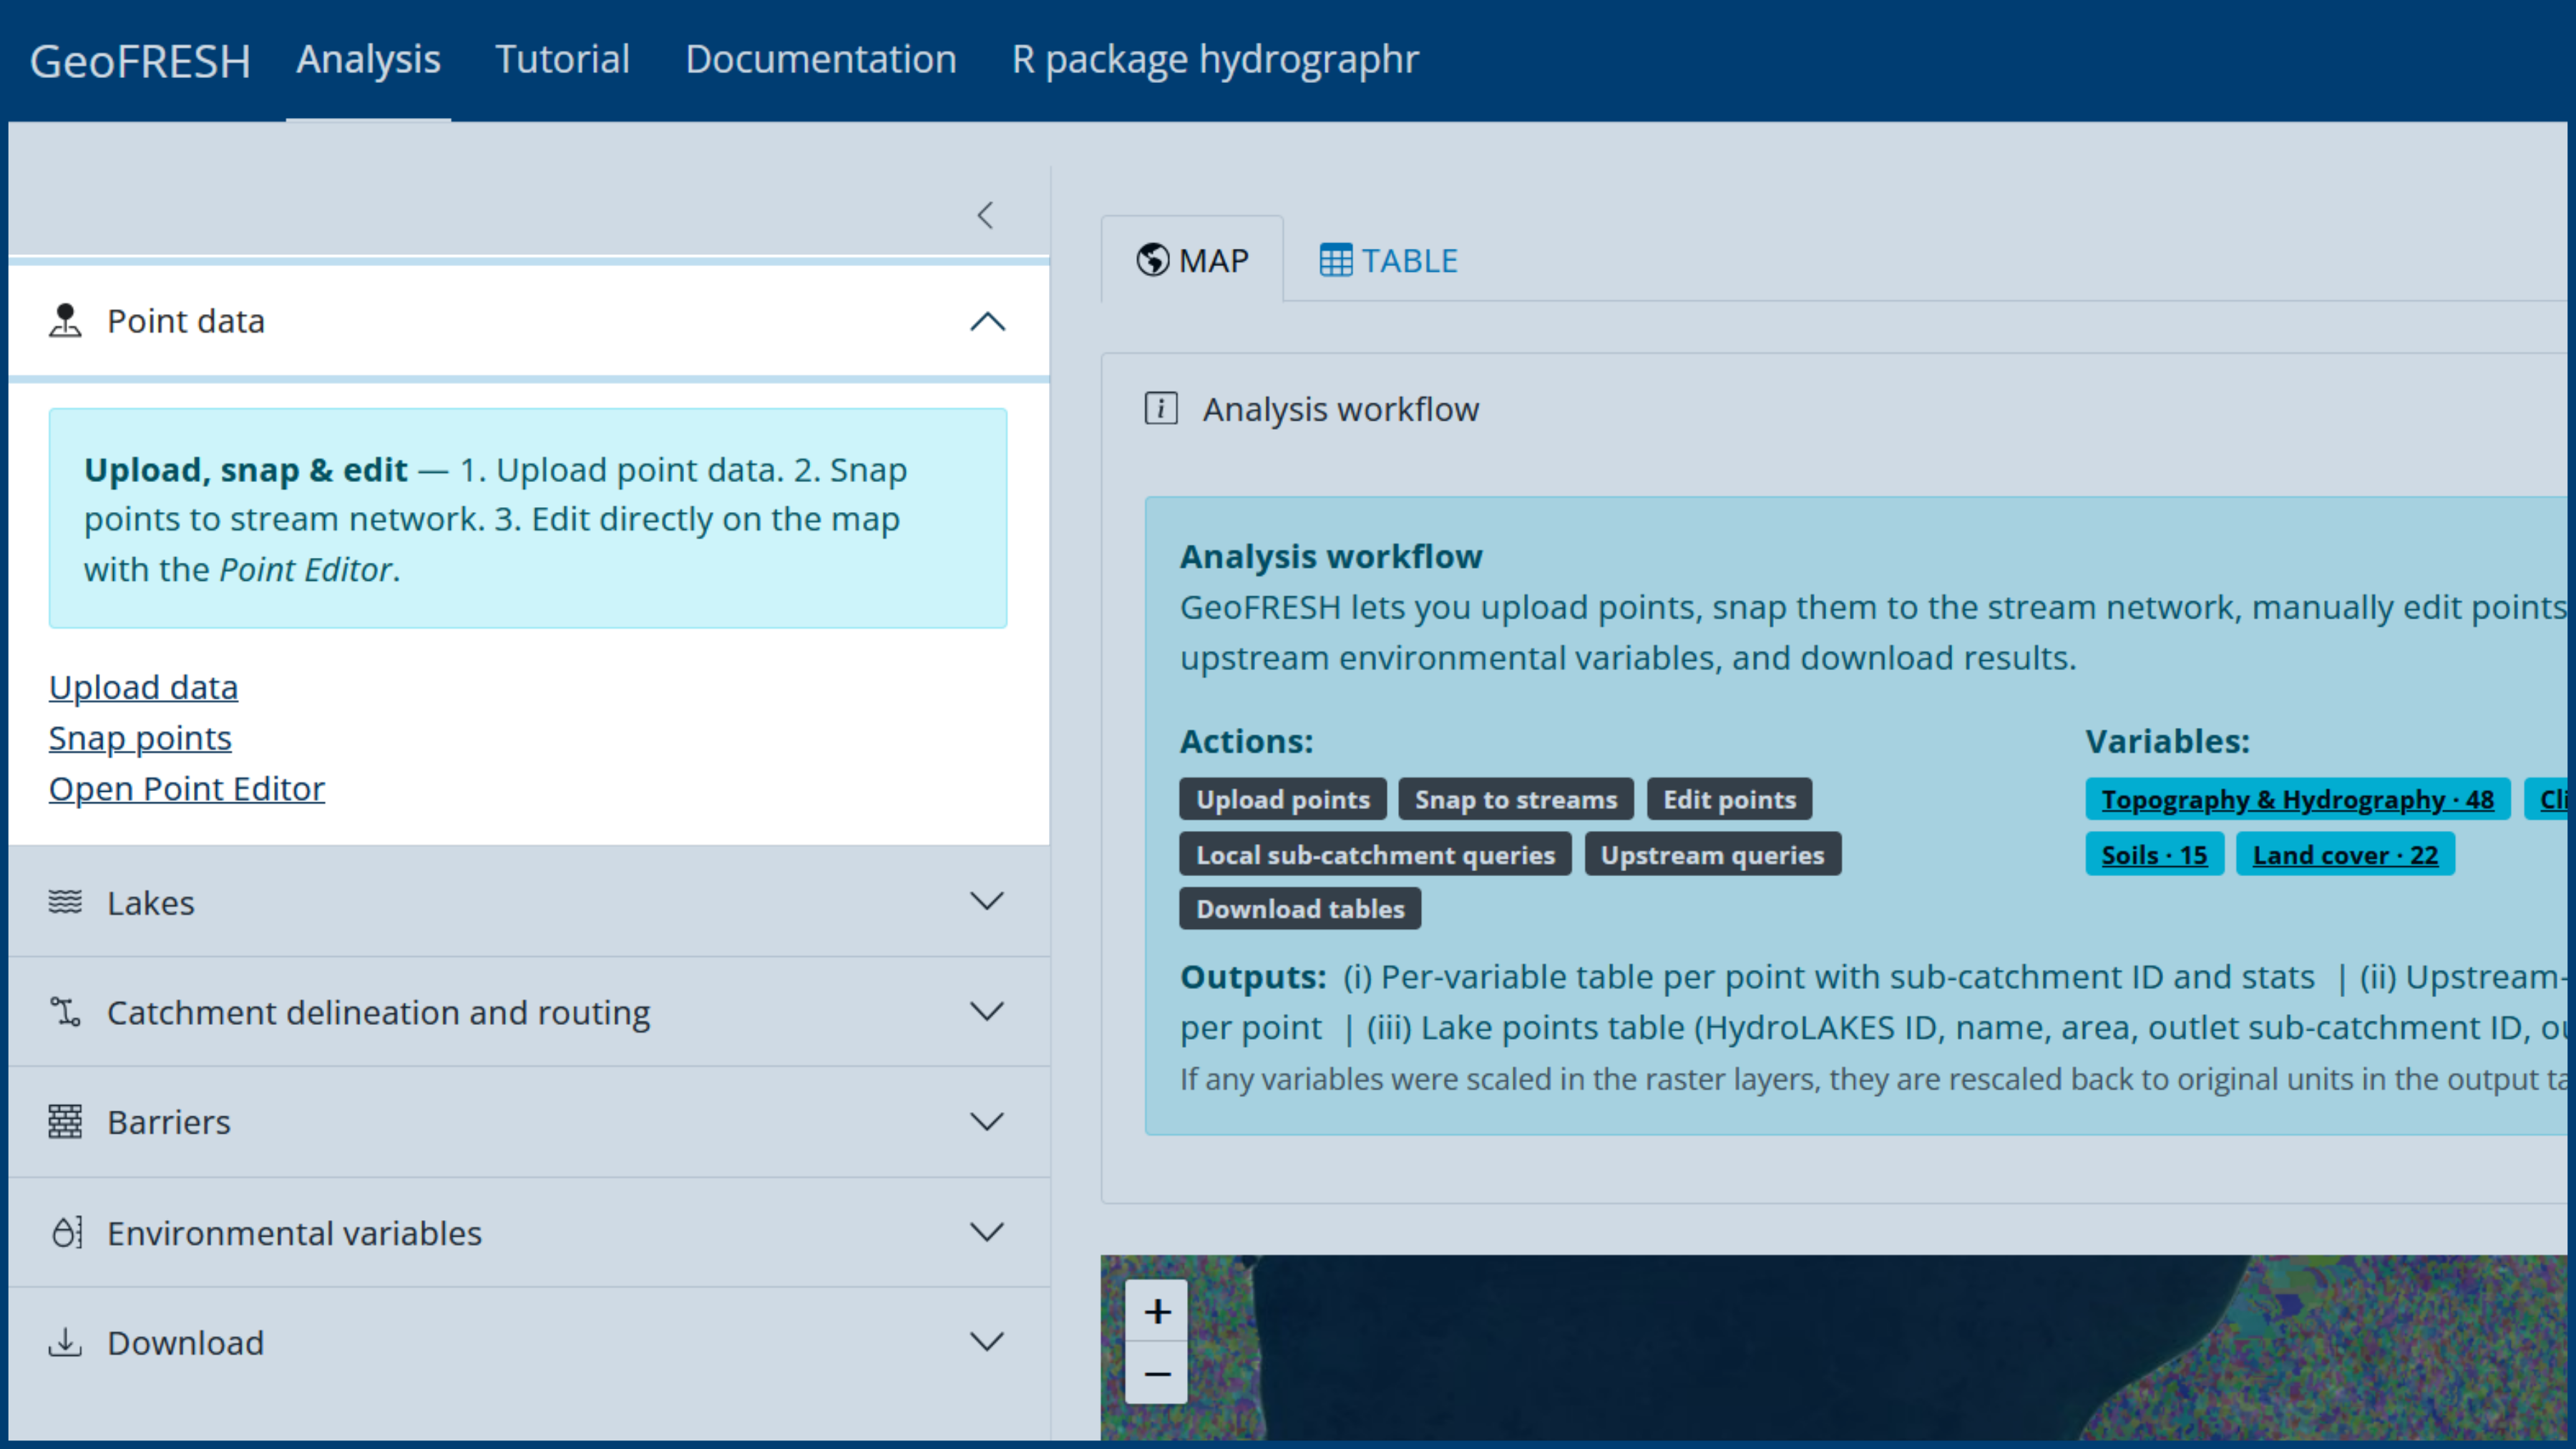Open Land cover · 22 variables link
The image size is (2576, 1449).
click(2345, 855)
